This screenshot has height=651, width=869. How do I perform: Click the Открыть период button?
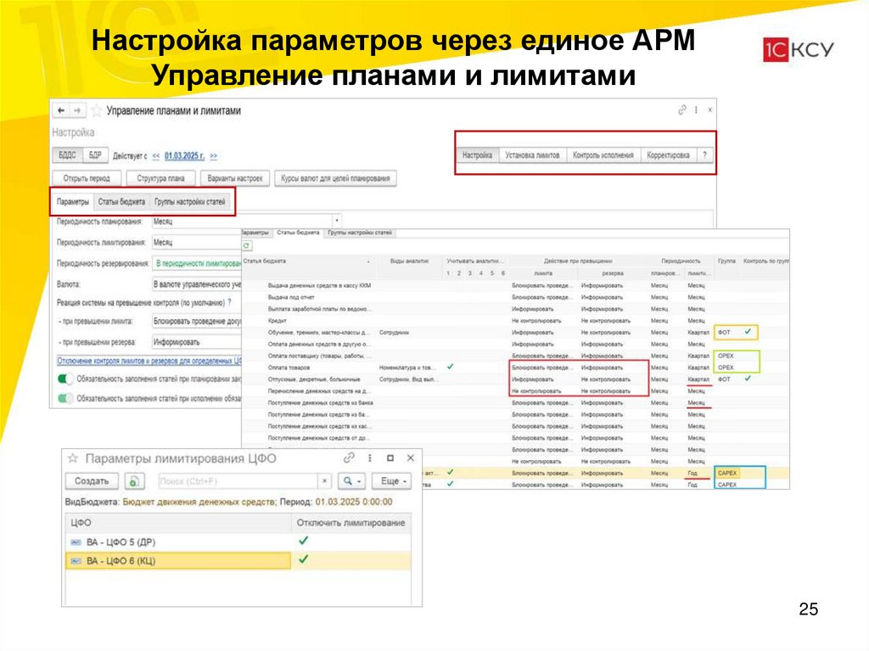87,178
